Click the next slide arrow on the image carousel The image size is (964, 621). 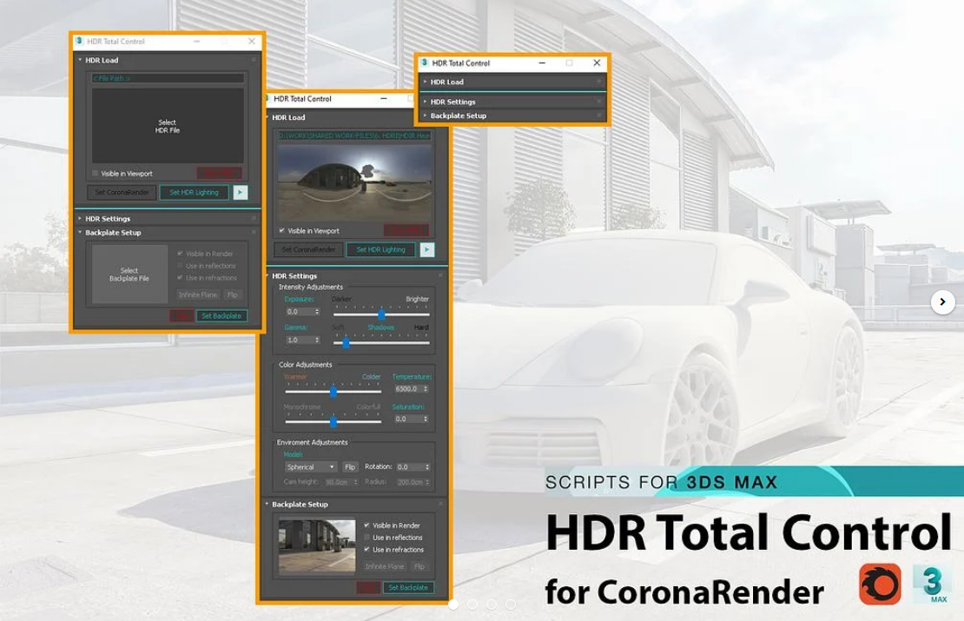point(942,301)
